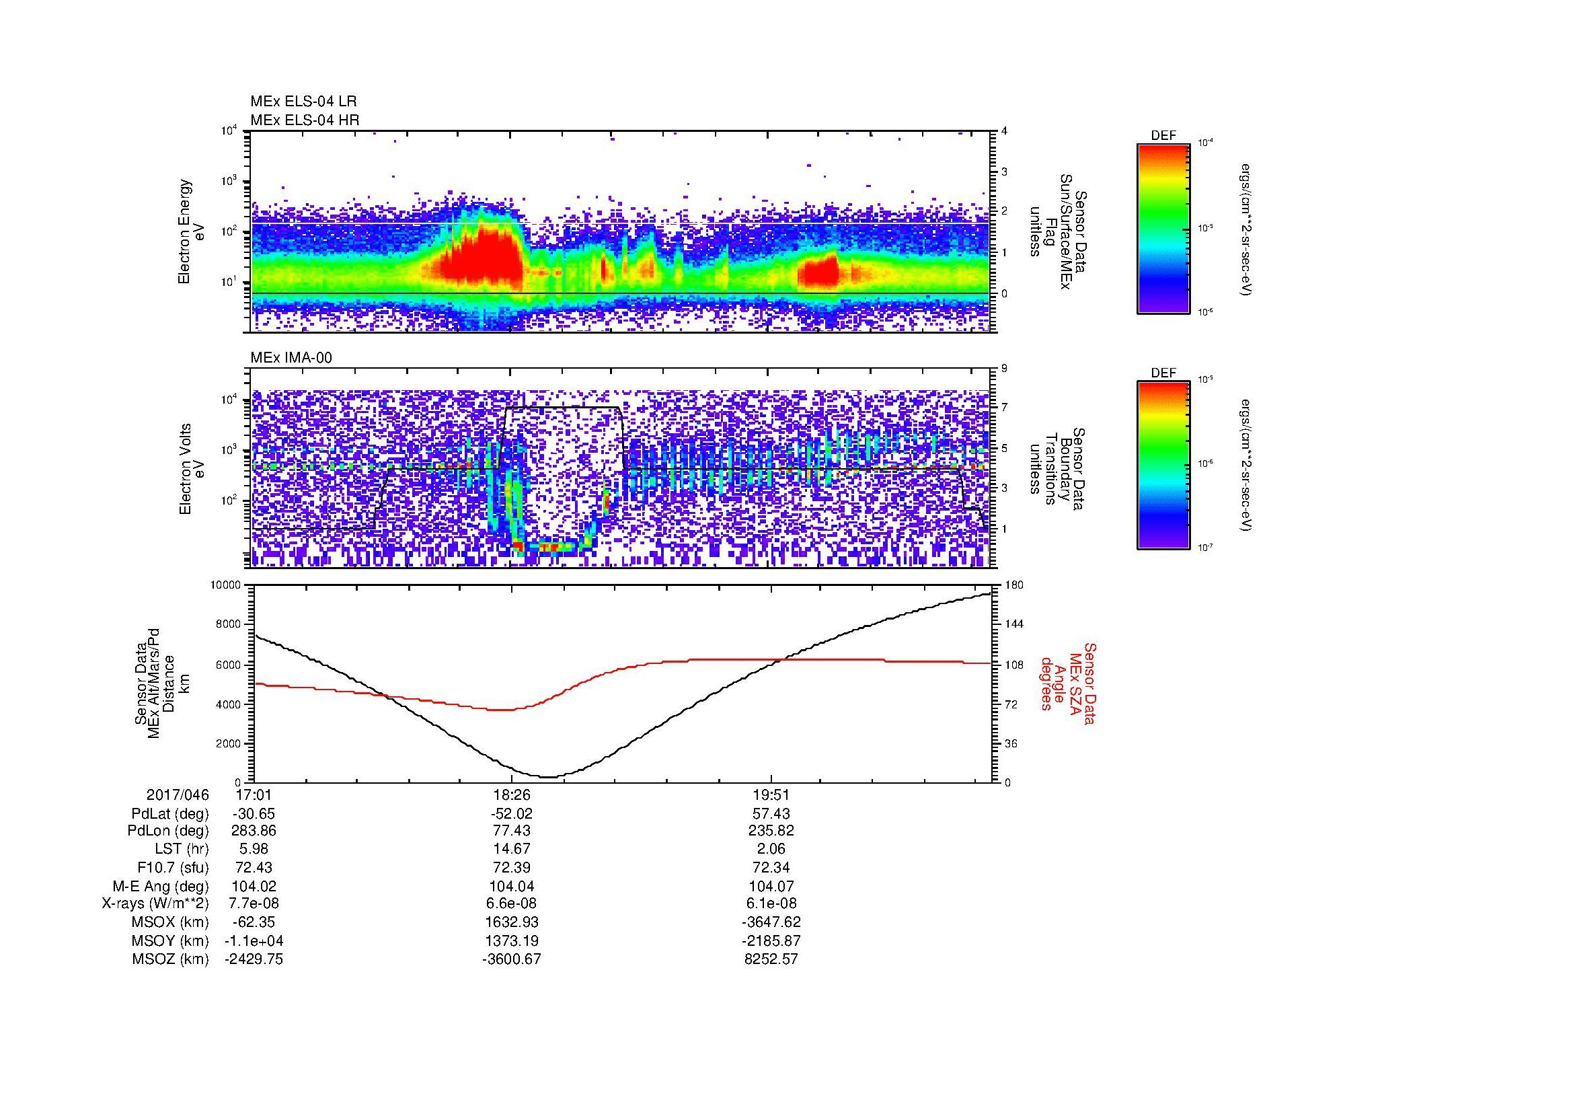Click the red 'MEx SZA Angle degrees' axis label

coord(1069,683)
